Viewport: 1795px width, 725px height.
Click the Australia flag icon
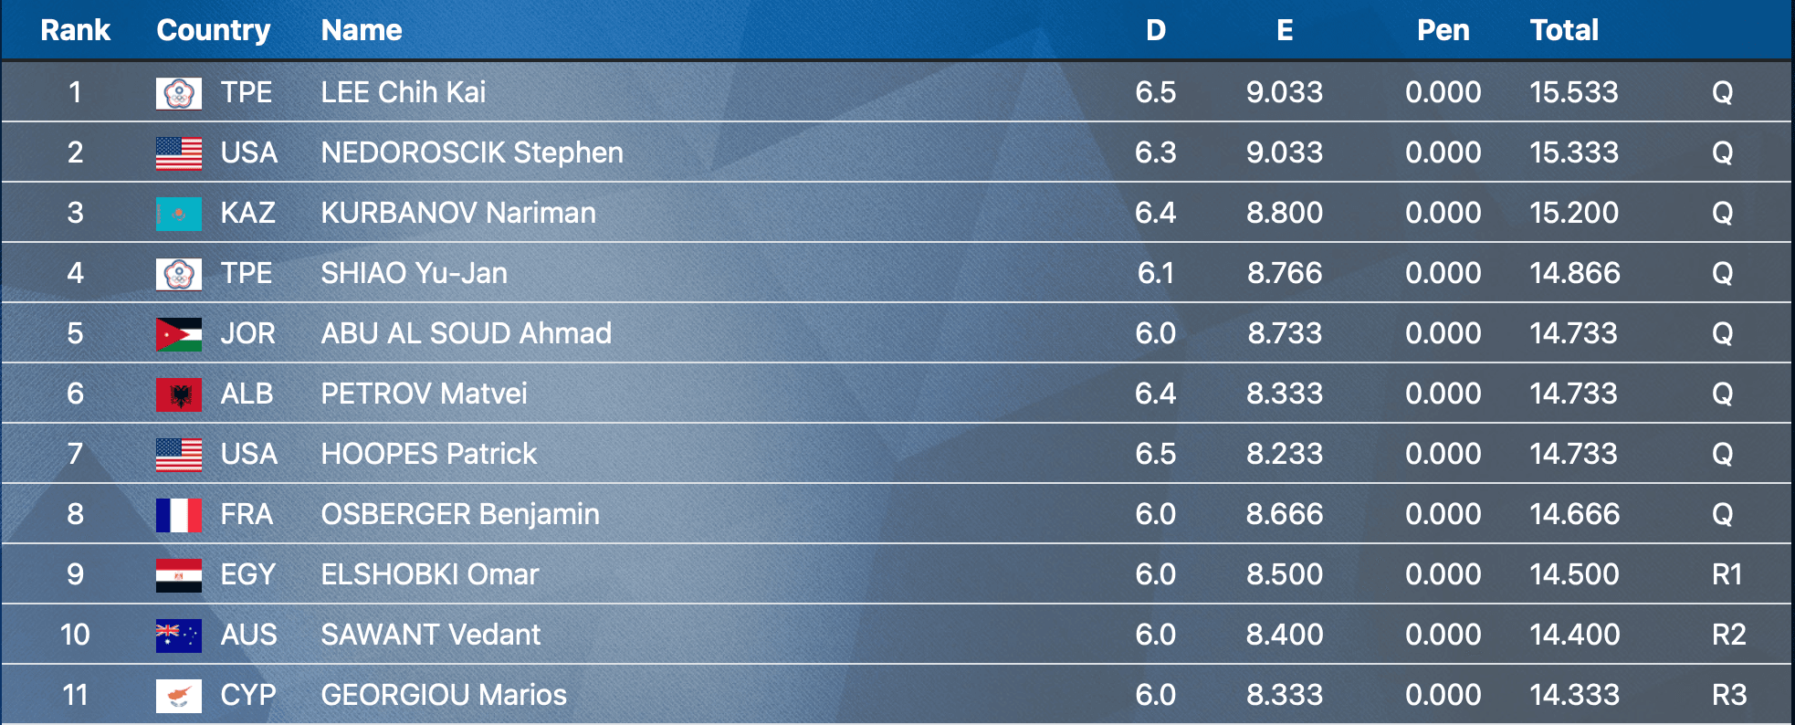[179, 636]
